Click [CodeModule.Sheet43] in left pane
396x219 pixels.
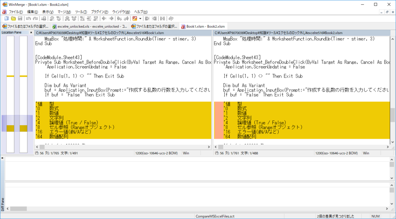tap(59, 58)
